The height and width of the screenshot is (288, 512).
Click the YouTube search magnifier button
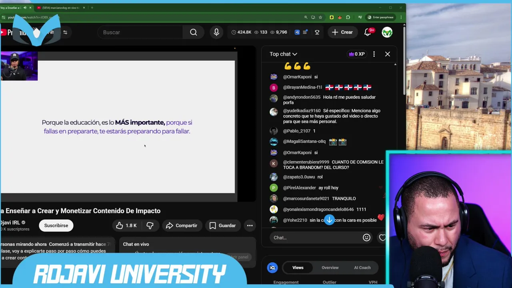[194, 32]
